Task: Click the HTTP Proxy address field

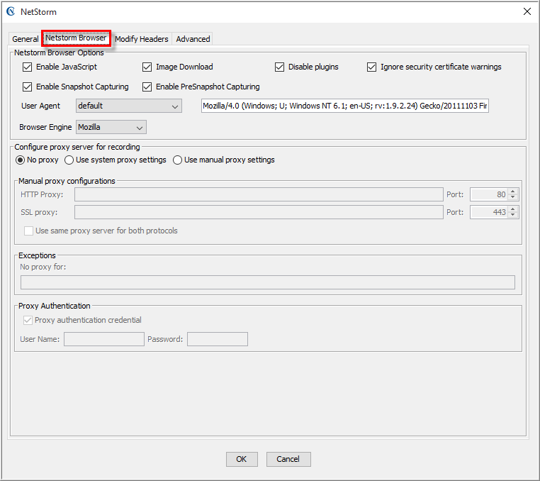Action: point(259,194)
